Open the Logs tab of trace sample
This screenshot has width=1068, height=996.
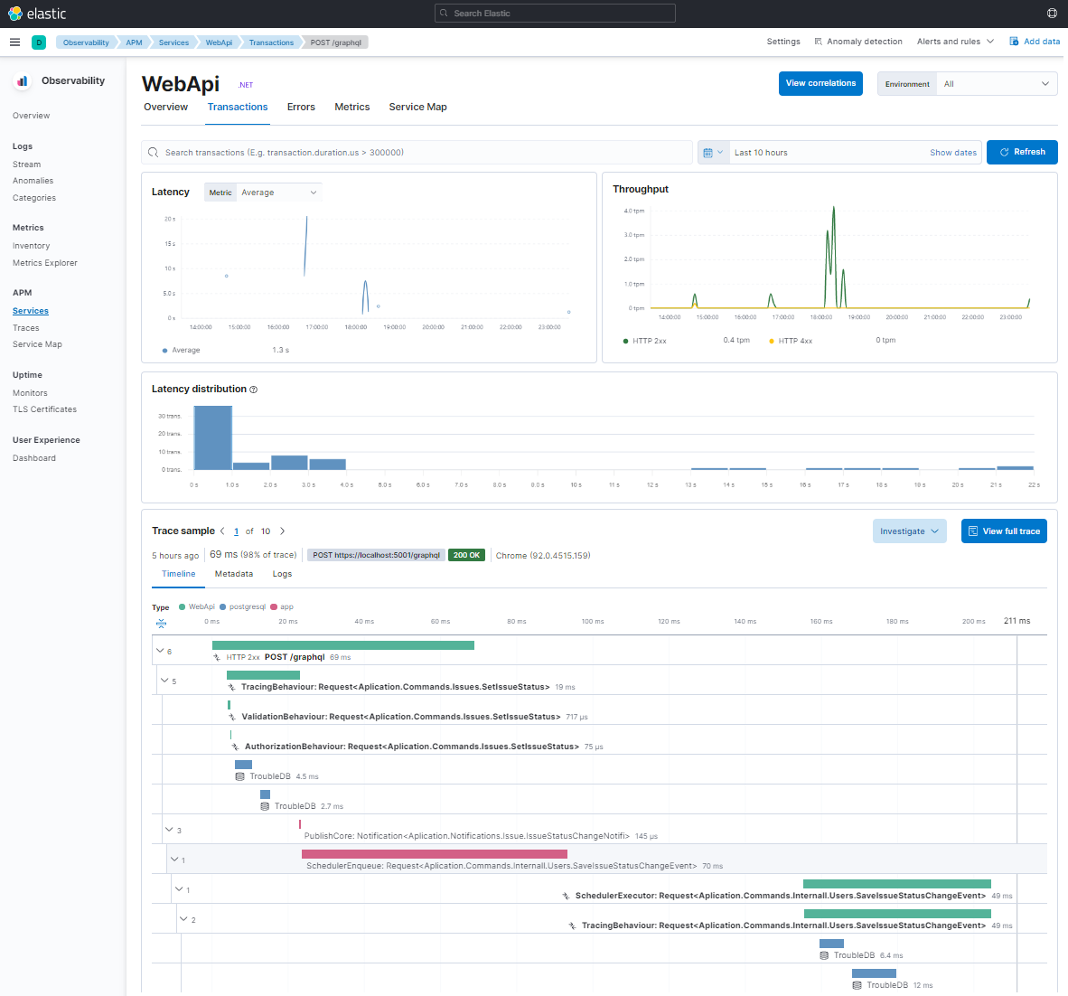[x=282, y=574]
